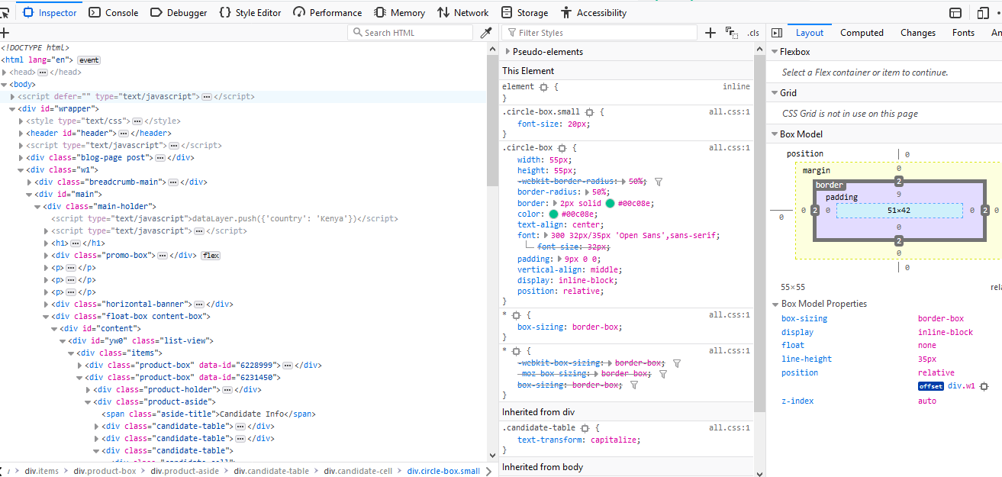Screen dimensions: 1002x477
Task: Expand the head element in markup tree
Action: click(x=4, y=73)
